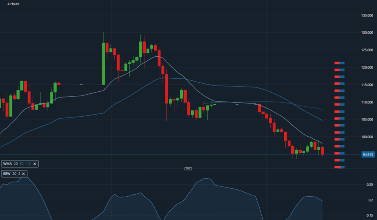Select the WMA period 20 value

(x=16, y=164)
